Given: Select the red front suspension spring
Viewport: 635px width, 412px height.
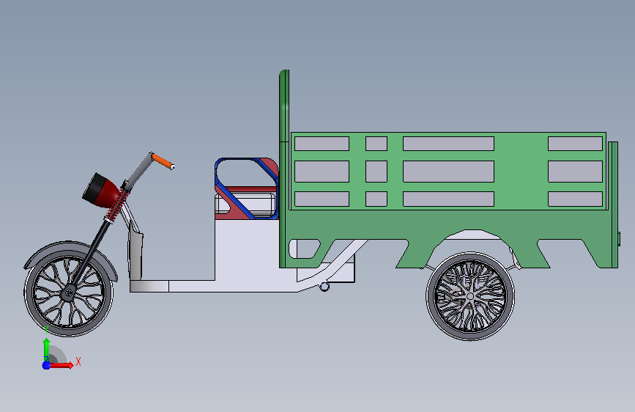Looking at the screenshot, I should [x=117, y=207].
